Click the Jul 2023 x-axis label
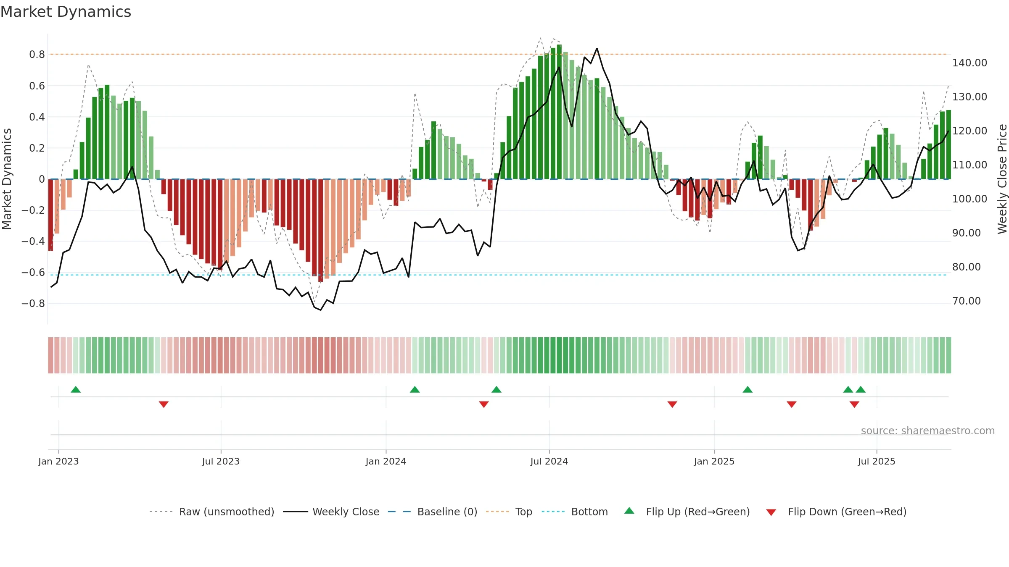Screen dimensions: 1009x567 [x=221, y=461]
